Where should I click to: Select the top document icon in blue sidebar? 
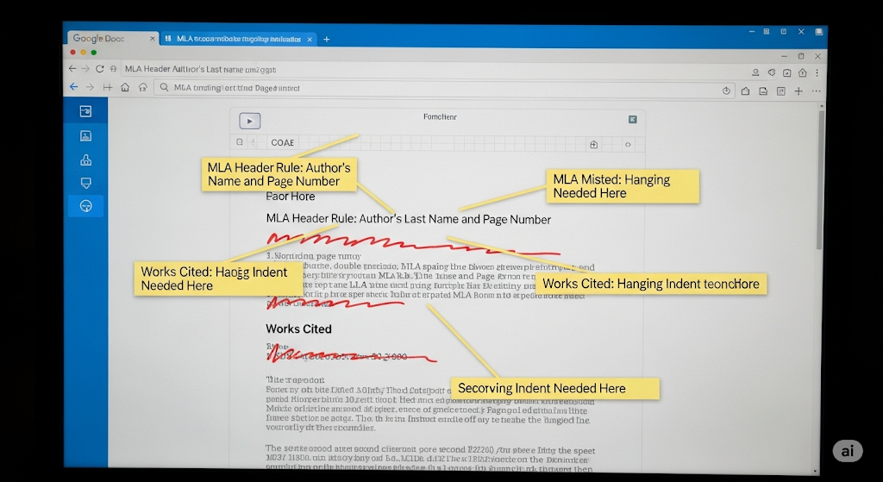[x=85, y=111]
